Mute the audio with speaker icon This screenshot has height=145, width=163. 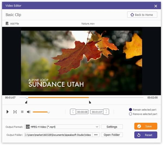29,112
